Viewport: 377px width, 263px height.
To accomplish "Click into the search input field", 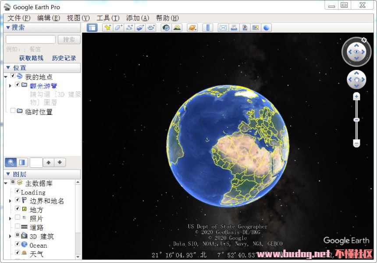I will pyautogui.click(x=31, y=39).
